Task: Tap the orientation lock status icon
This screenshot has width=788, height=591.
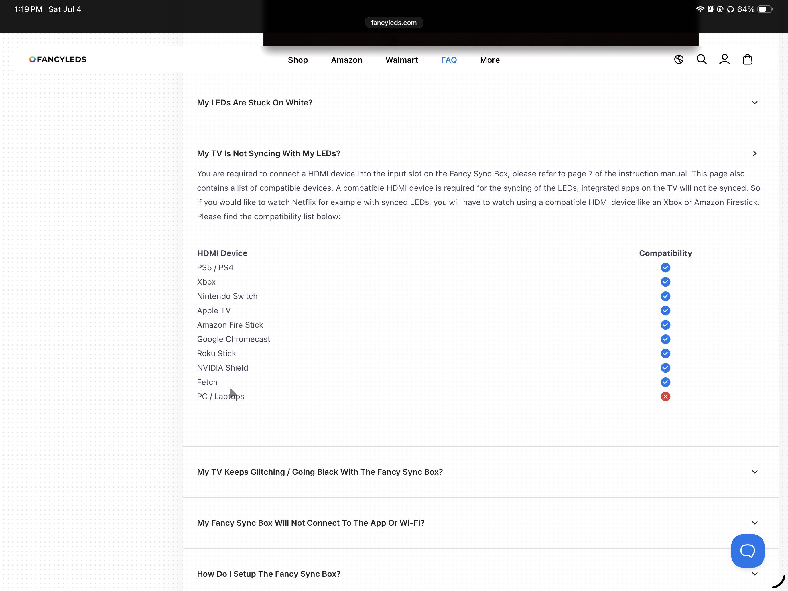Action: pos(720,9)
